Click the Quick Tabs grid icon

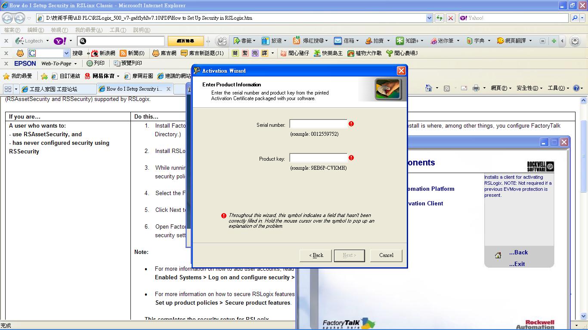coord(8,89)
